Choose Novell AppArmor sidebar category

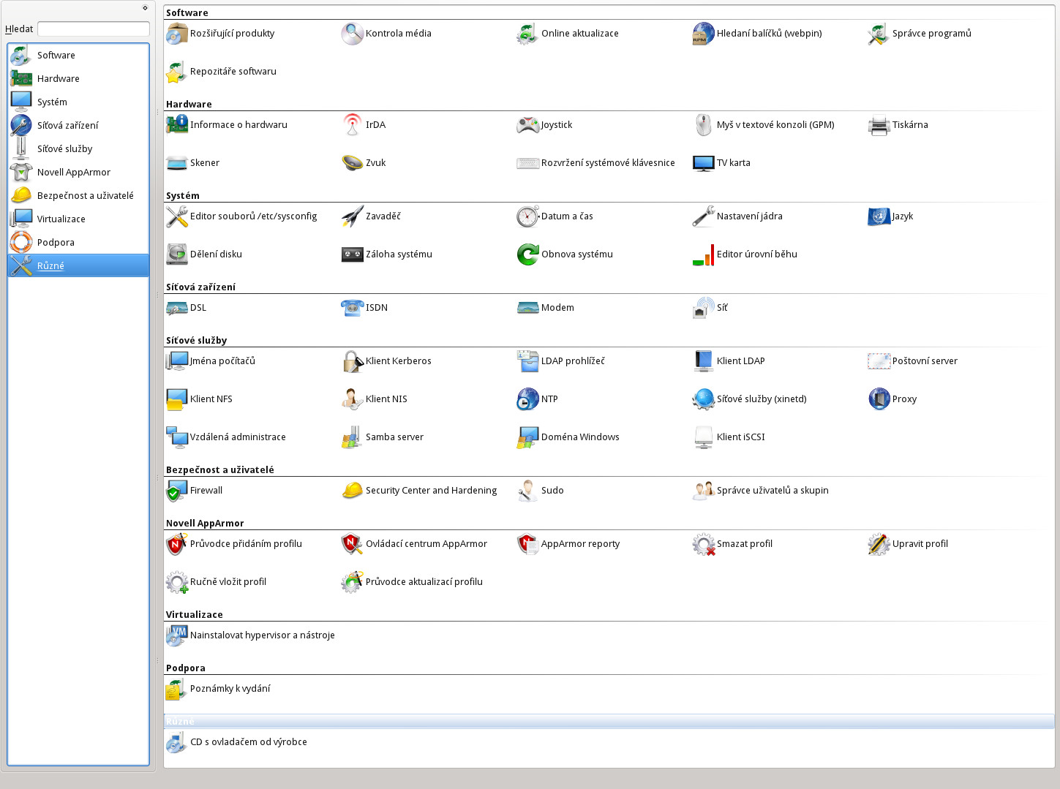click(73, 173)
